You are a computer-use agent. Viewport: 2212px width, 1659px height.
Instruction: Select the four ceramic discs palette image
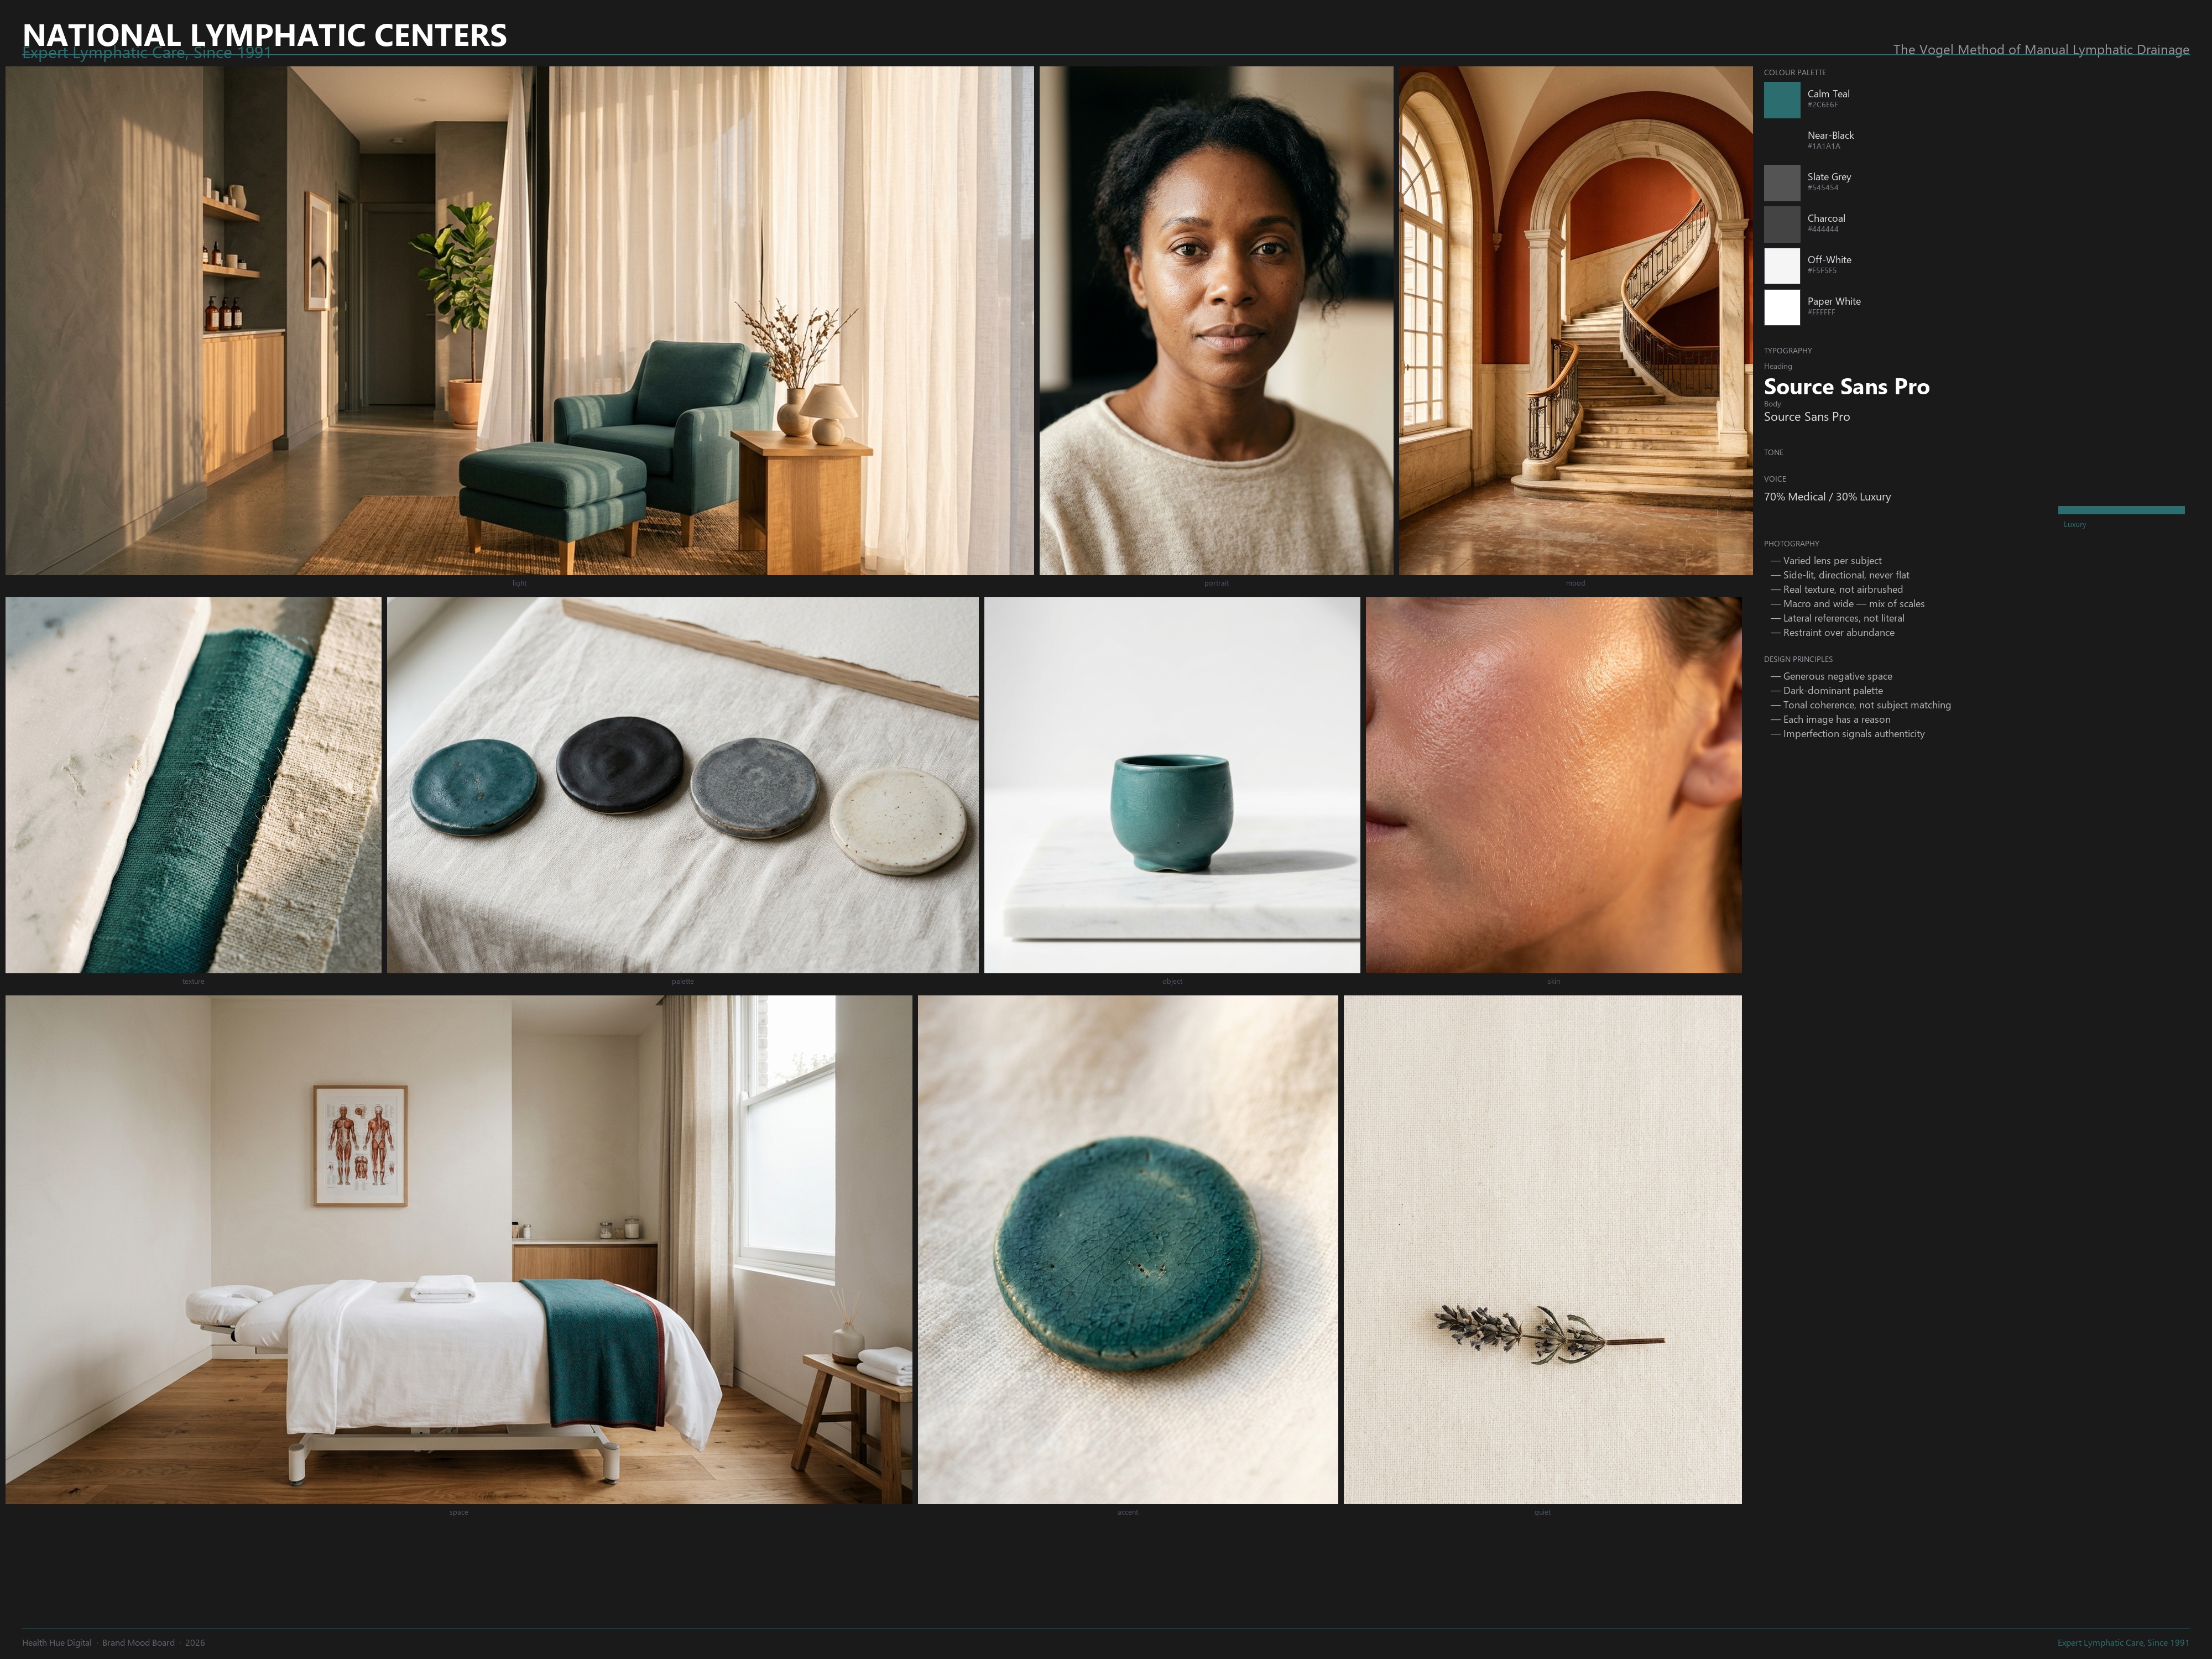[x=683, y=785]
